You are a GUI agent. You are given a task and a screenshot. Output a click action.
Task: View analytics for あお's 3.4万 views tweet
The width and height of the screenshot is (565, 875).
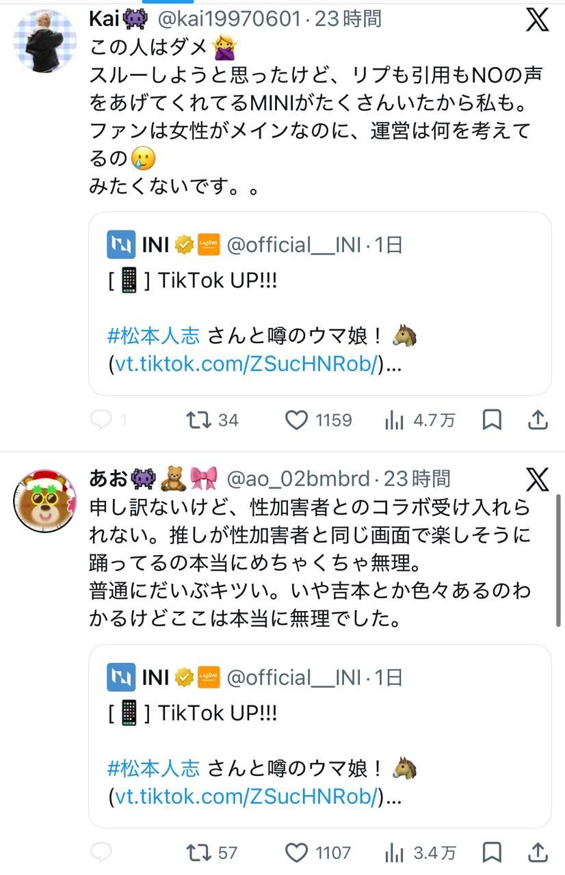[394, 852]
